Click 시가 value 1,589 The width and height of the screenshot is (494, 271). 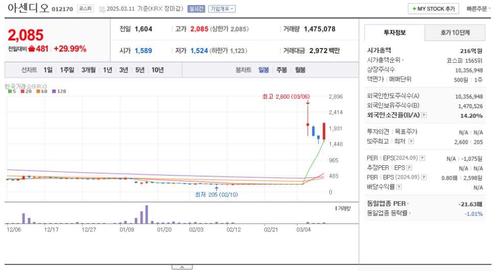tap(143, 51)
